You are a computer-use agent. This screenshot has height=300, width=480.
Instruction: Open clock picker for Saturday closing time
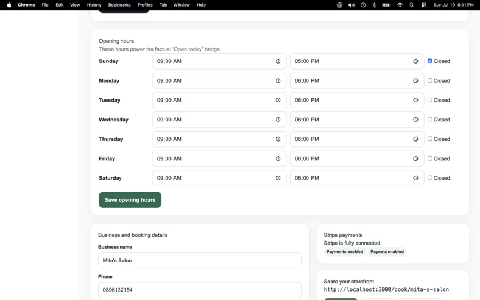[x=416, y=178]
